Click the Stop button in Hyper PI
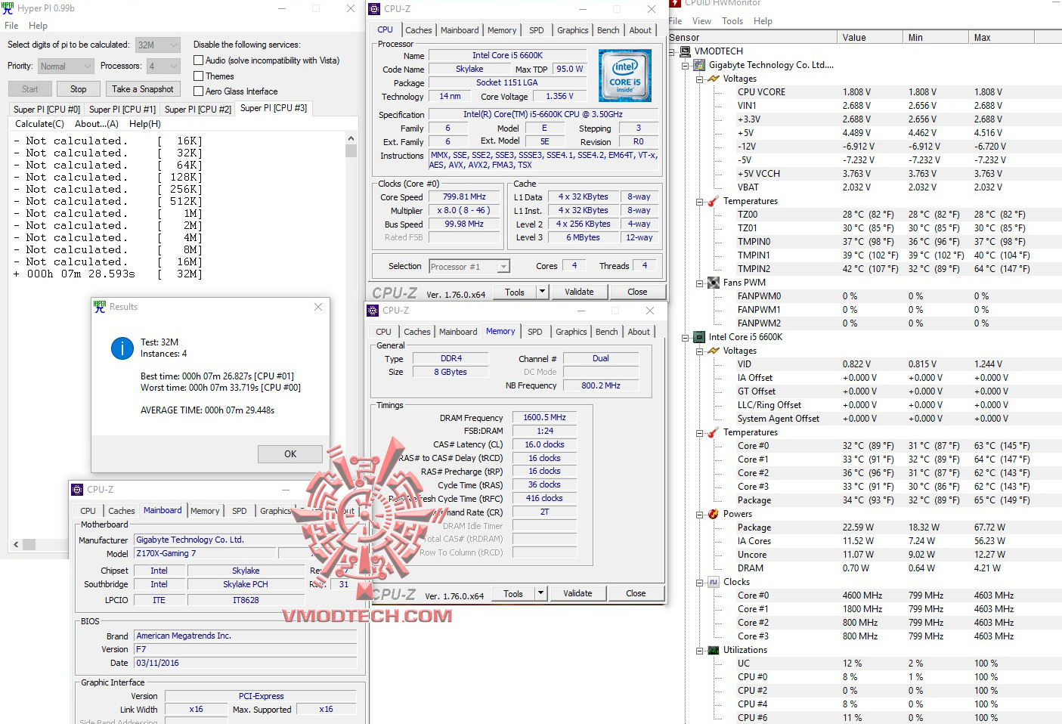1062x724 pixels. click(79, 89)
